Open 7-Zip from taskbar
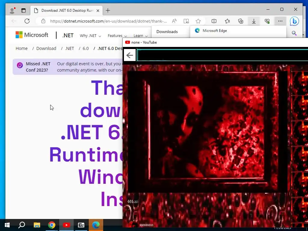This screenshot has height=231, width=308. [81, 225]
